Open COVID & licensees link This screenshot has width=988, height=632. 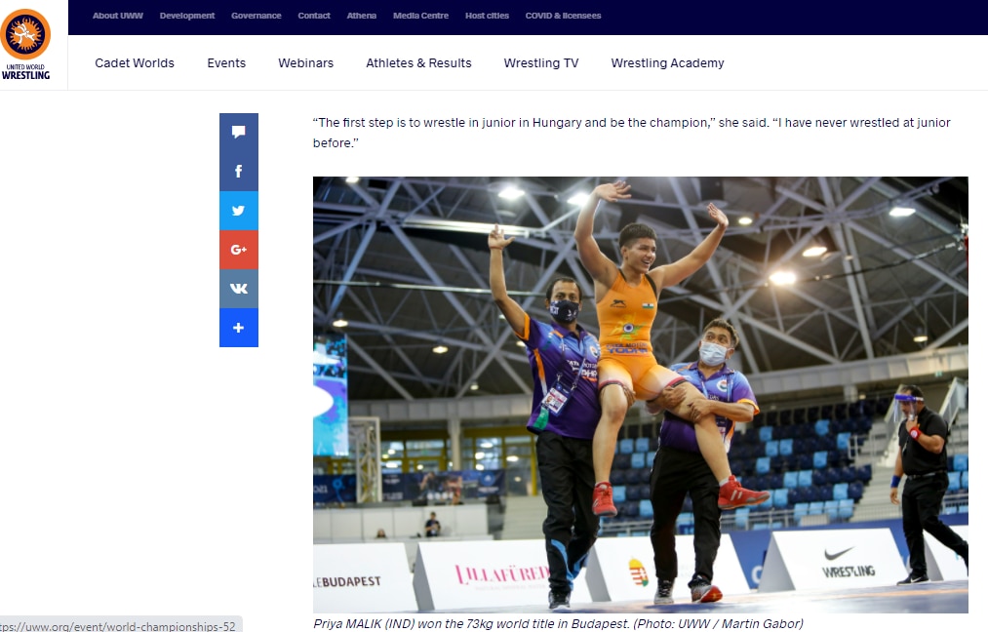click(563, 16)
